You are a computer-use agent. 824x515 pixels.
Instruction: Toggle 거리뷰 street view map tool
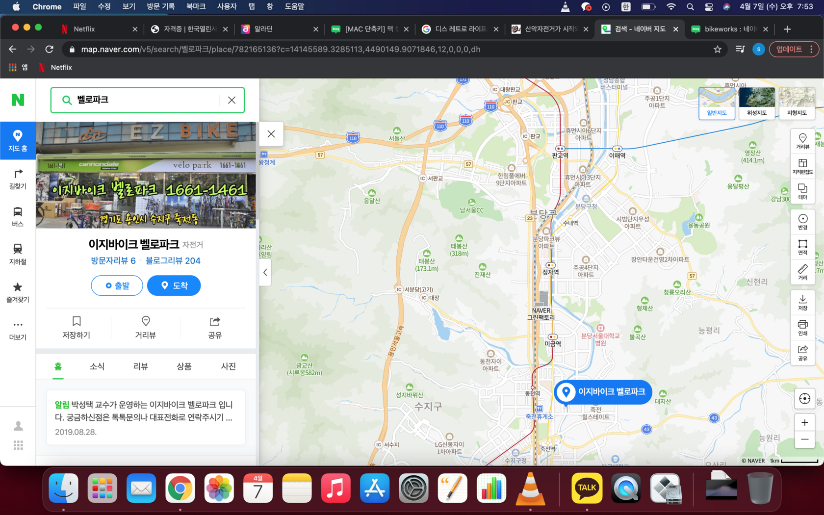(803, 141)
